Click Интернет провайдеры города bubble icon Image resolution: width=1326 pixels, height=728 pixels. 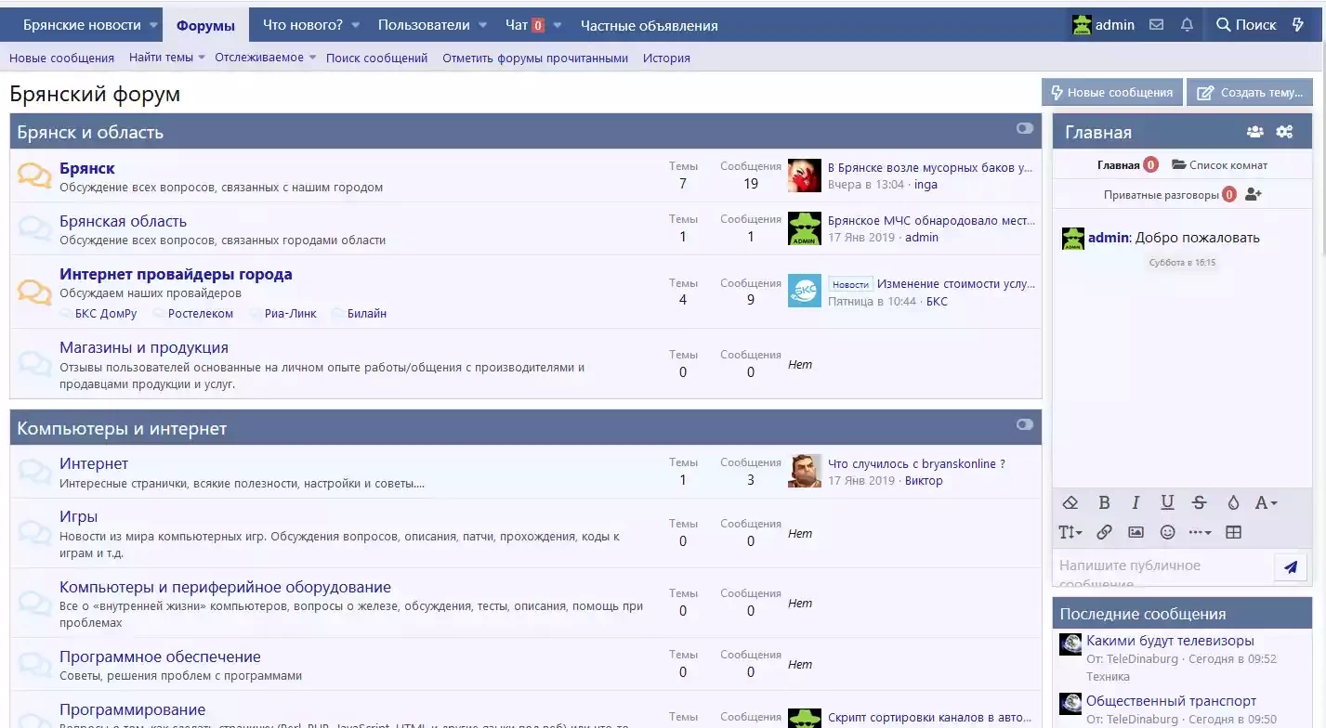pyautogui.click(x=34, y=292)
